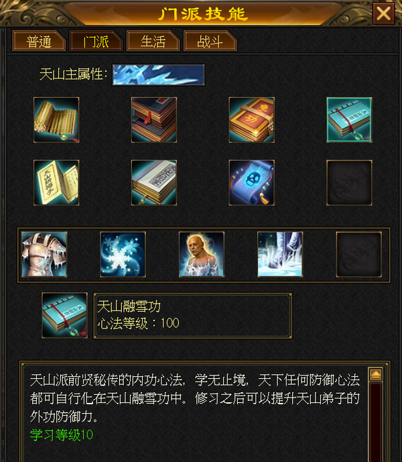Switch to the 战斗 tab
Image resolution: width=402 pixels, height=462 pixels.
tap(210, 41)
